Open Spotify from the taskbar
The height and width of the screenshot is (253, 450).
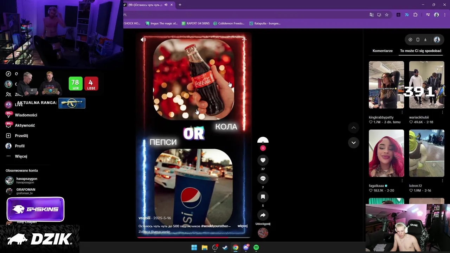256,248
